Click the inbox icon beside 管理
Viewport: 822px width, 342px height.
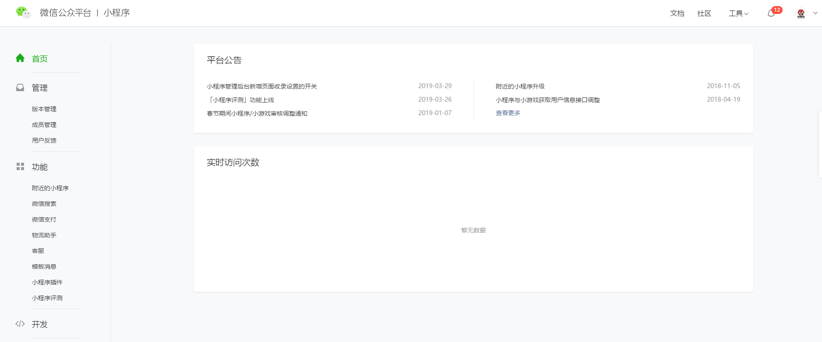[x=20, y=88]
